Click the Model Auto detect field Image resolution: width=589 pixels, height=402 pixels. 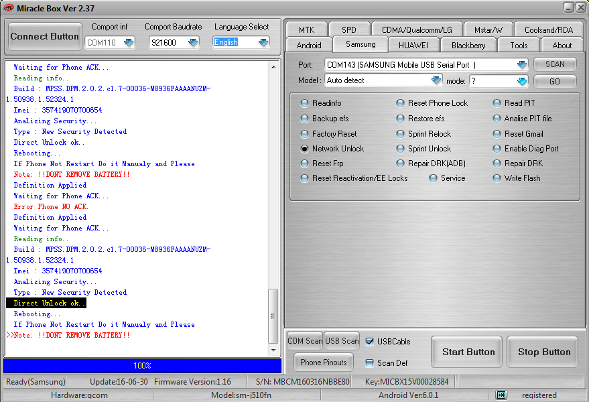point(383,80)
